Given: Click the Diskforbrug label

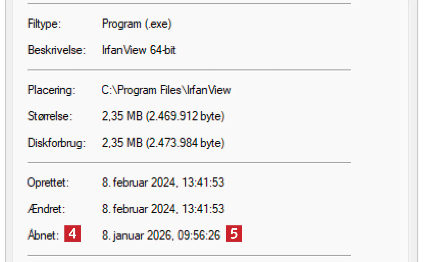Looking at the screenshot, I should click(x=57, y=143).
